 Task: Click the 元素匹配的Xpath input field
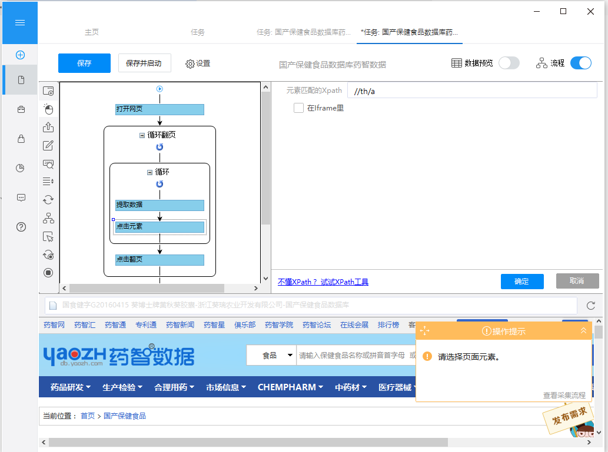pos(472,91)
